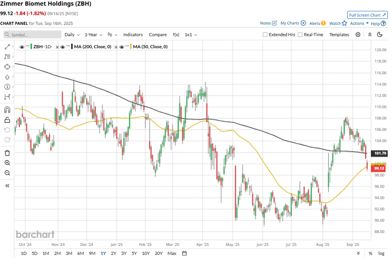Screen dimensions: 392x259
Task: Remove the ZBH 1D series with its X
Action: 57,47
